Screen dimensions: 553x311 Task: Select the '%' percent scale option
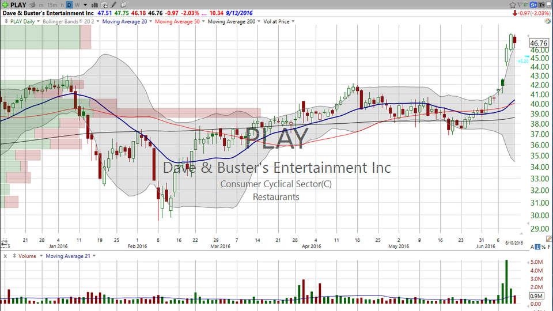pyautogui.click(x=543, y=247)
